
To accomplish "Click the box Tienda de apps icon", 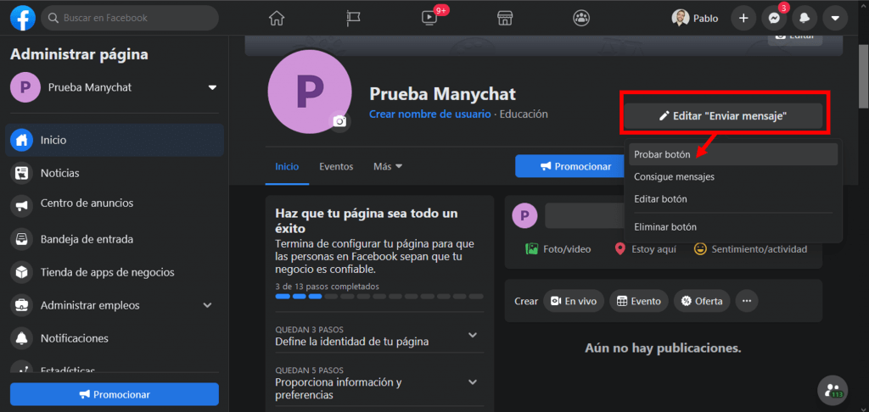I will (21, 272).
